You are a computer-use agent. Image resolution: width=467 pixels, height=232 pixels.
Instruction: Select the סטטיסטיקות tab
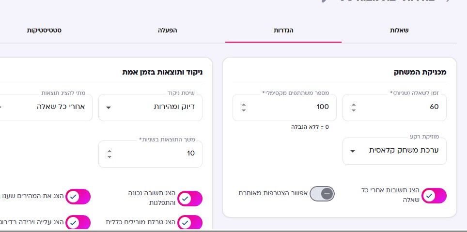[x=44, y=31]
